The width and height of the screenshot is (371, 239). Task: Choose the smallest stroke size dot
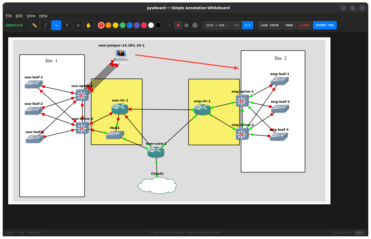coord(169,25)
